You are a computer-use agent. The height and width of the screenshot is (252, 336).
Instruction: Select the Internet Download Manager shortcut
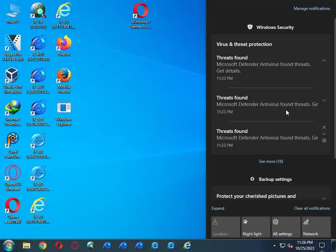(x=13, y=113)
